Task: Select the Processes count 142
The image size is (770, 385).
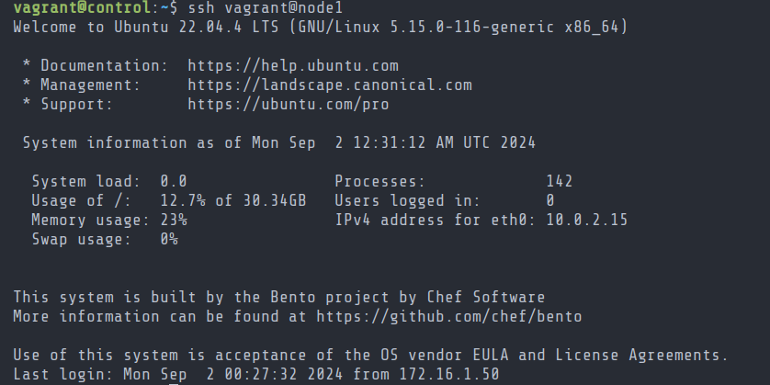Action: click(560, 182)
